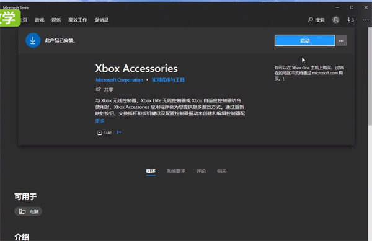Click the 3+ age rating link
The height and width of the screenshot is (241, 372).
pyautogui.click(x=118, y=132)
